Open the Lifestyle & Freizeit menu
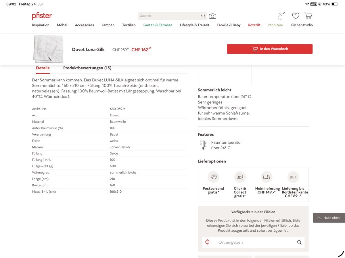Screen dimensions: 345x258 pyautogui.click(x=195, y=25)
